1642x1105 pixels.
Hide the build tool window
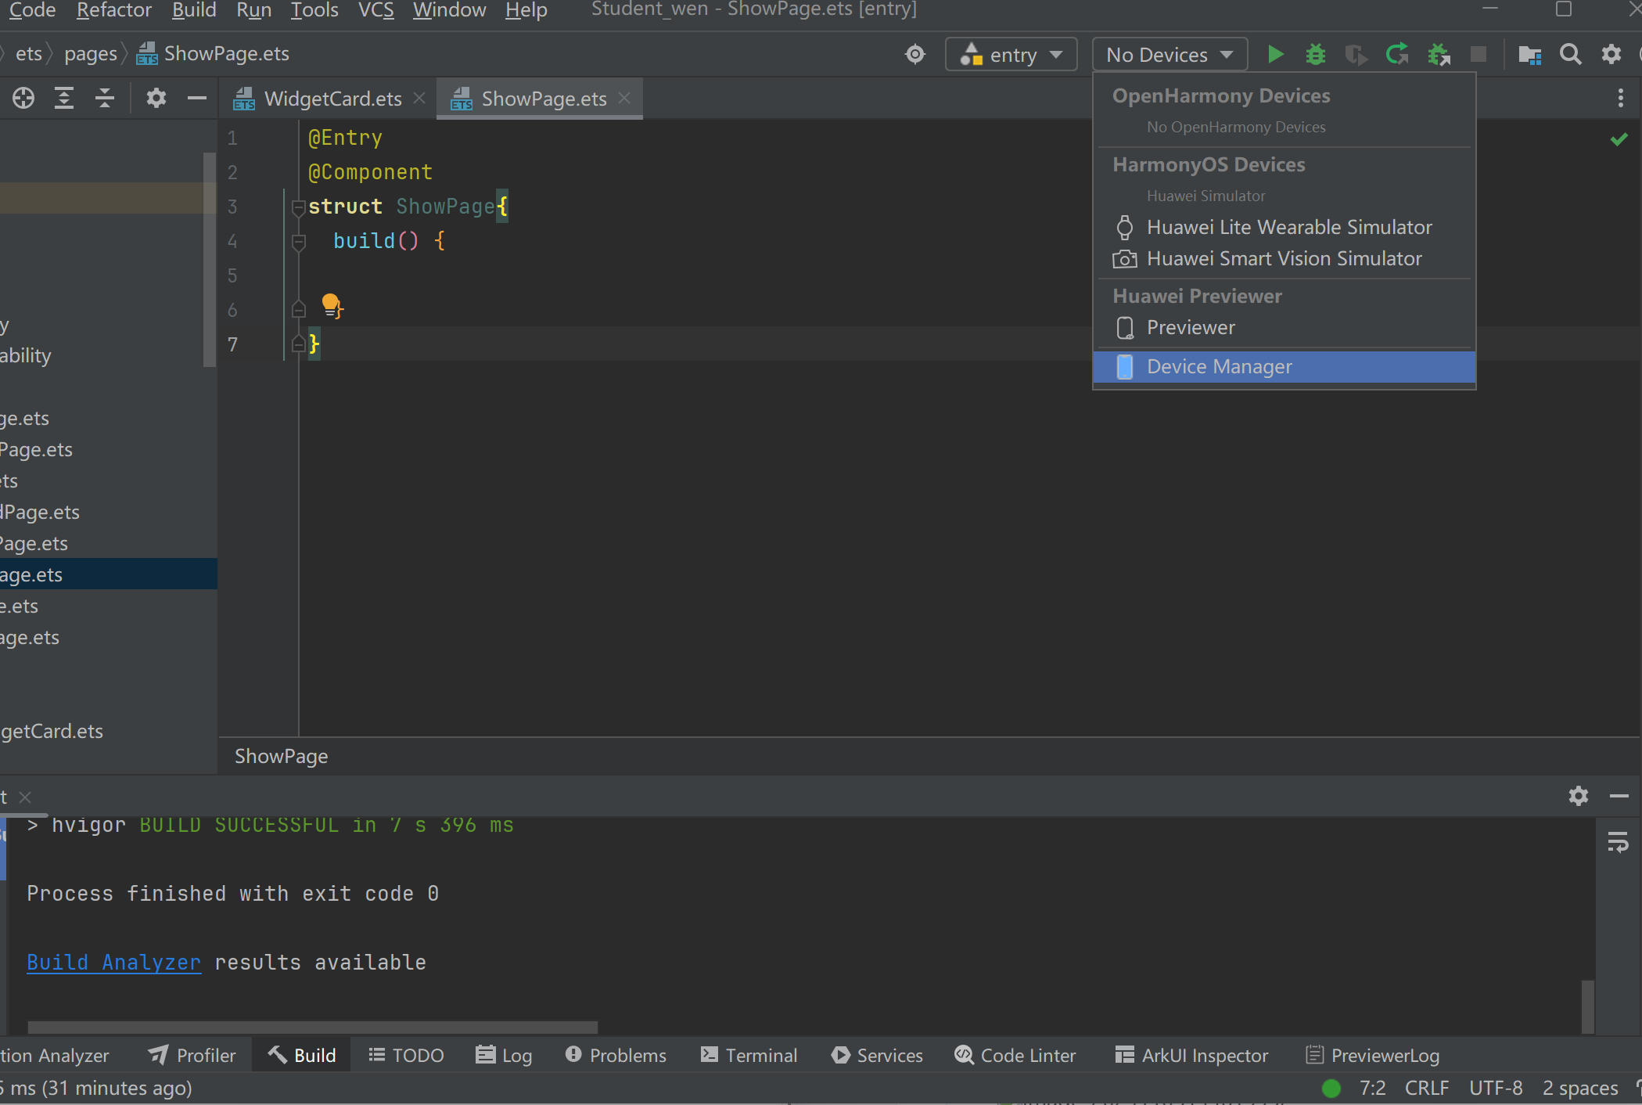coord(1619,796)
